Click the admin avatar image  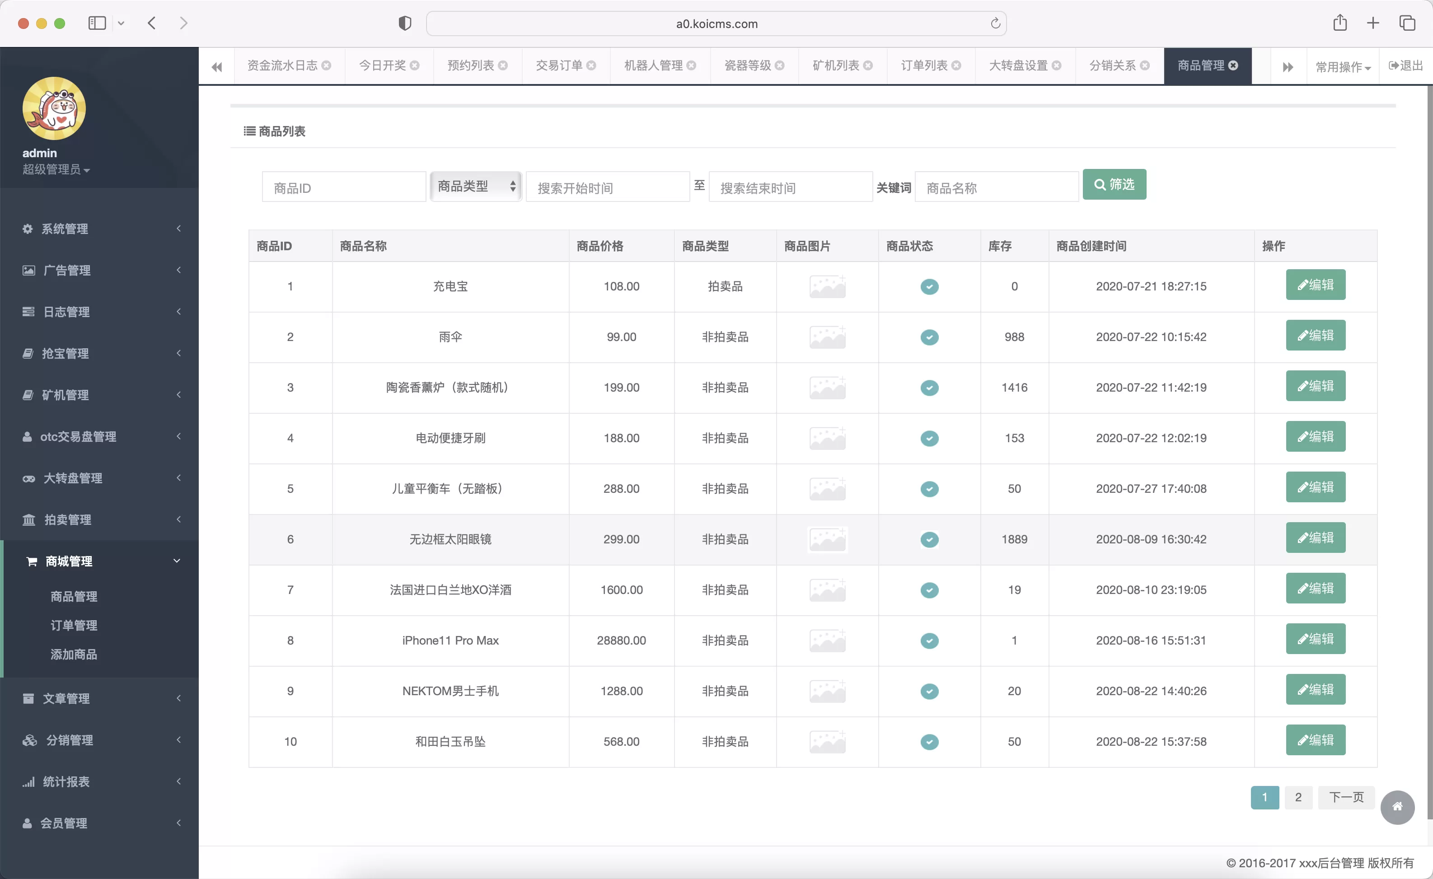[54, 109]
